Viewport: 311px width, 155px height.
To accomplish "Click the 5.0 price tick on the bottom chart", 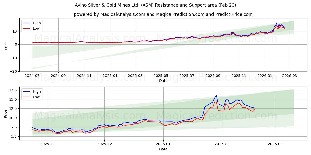I will click(15, 136).
